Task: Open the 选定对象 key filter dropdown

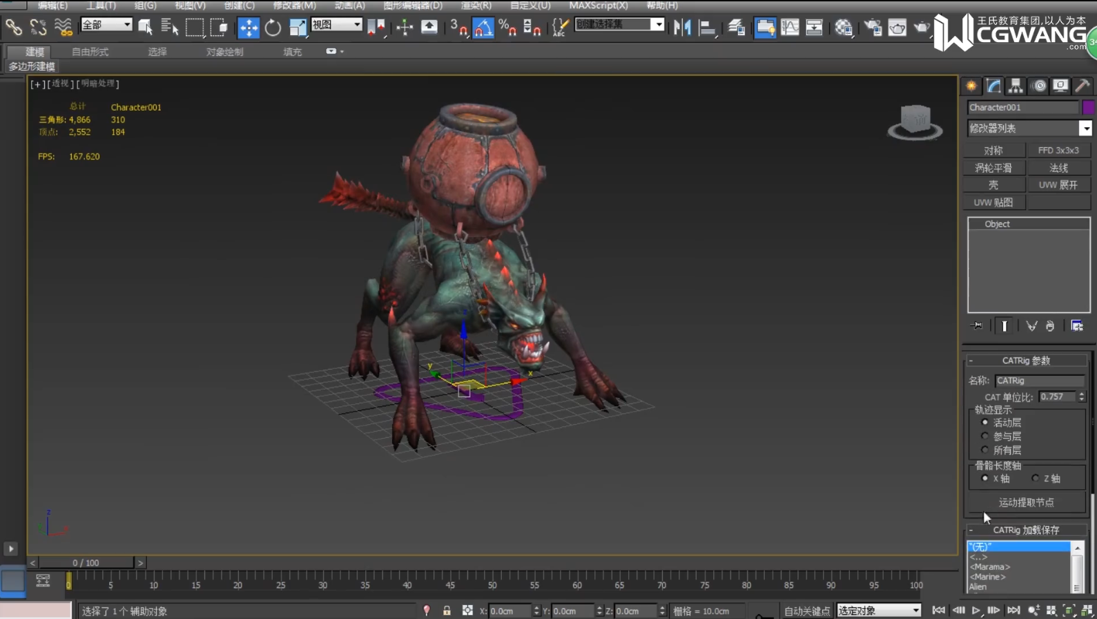Action: 879,611
